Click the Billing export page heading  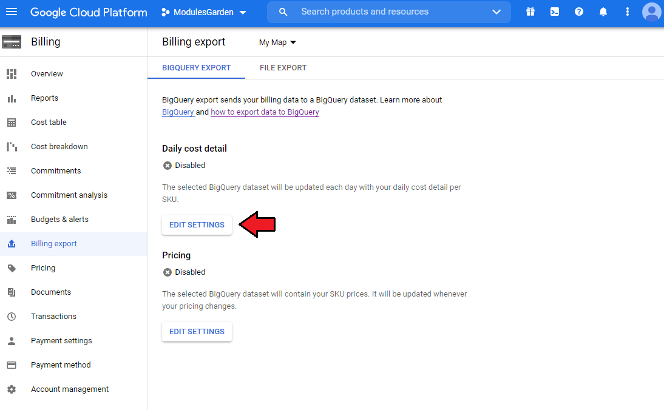(194, 42)
